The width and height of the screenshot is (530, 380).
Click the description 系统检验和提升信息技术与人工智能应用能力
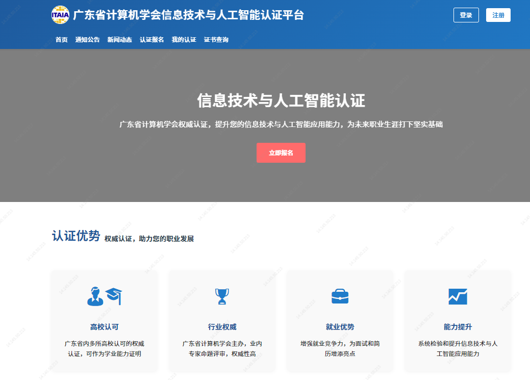(458, 348)
